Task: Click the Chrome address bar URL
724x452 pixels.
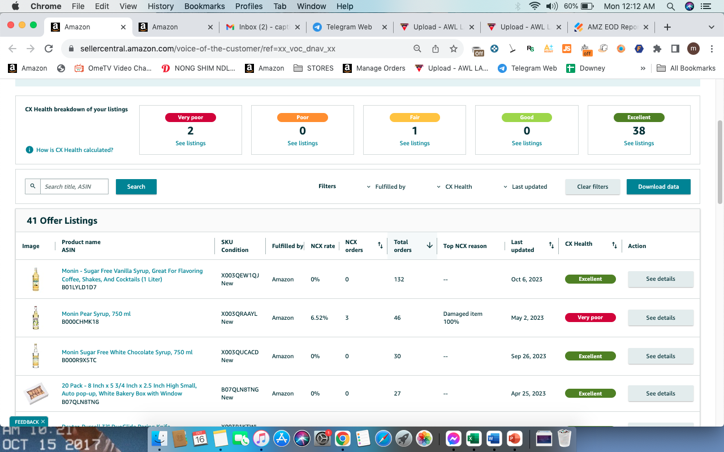Action: 208,49
